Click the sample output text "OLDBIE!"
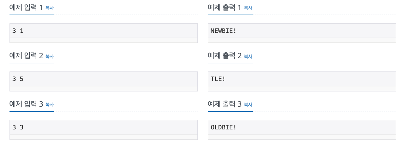The height and width of the screenshot is (146, 405). click(224, 127)
